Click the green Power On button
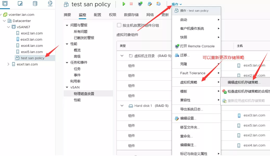 [124, 4]
